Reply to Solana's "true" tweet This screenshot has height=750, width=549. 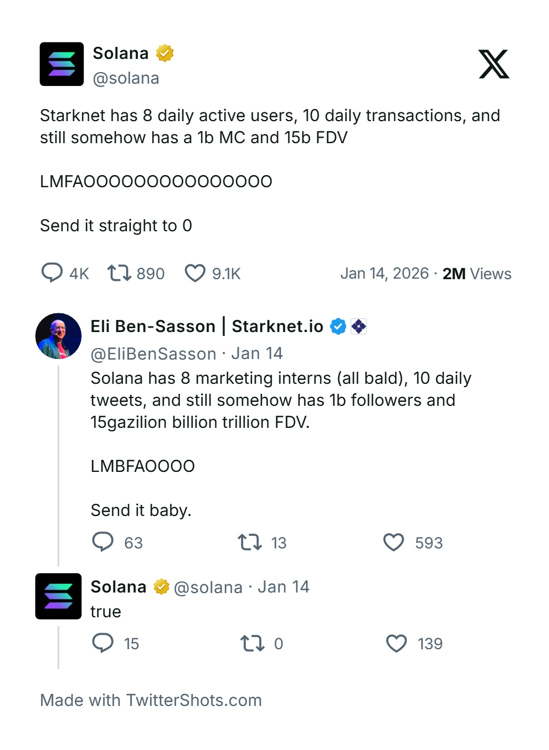103,643
